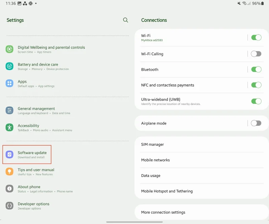269x224 pixels.
Task: Turn on Airplane mode
Action: (256, 123)
